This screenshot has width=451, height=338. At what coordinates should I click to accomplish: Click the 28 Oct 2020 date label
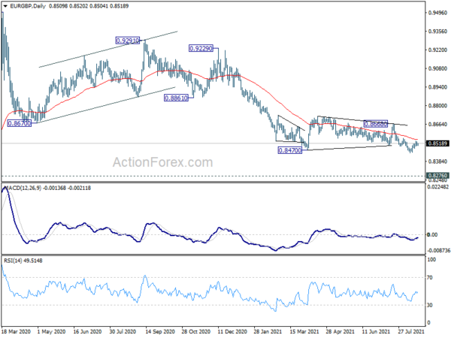click(x=196, y=331)
